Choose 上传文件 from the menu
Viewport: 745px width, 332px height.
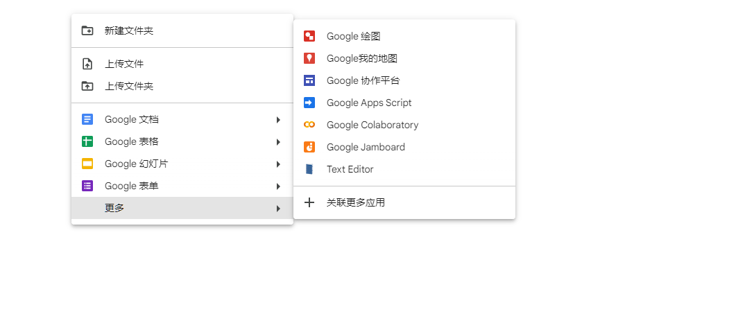(x=182, y=64)
